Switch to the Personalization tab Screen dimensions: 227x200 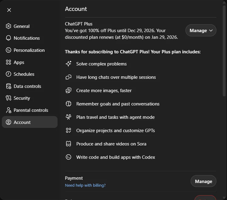tap(29, 50)
